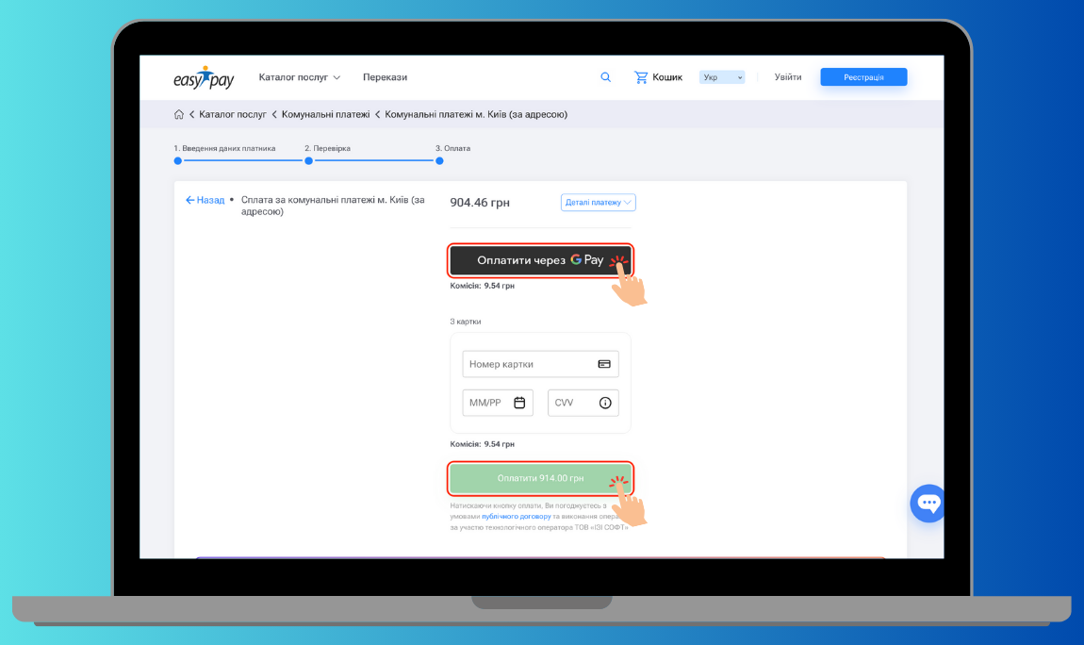Expand the Деталі платежу details
The height and width of the screenshot is (645, 1084).
tap(598, 203)
